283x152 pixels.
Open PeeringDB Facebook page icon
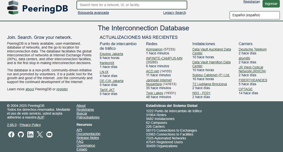tap(11, 134)
